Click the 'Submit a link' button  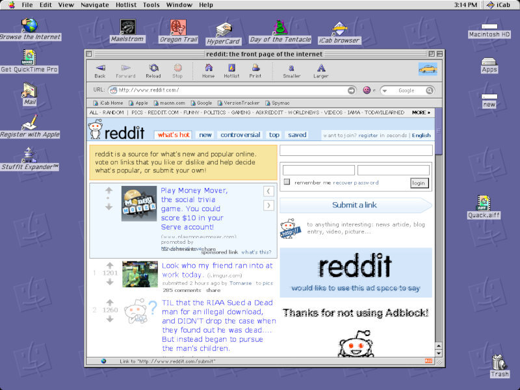[x=354, y=205]
